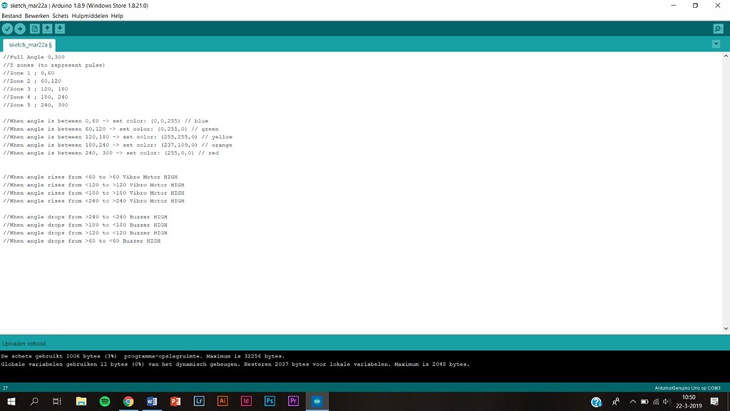
Task: Click the Arduino logo in title bar
Action: [x=5, y=6]
